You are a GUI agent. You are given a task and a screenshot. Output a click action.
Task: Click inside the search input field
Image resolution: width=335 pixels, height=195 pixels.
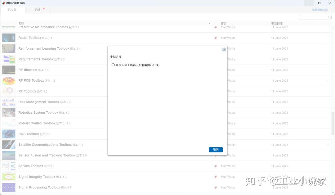coord(313,17)
